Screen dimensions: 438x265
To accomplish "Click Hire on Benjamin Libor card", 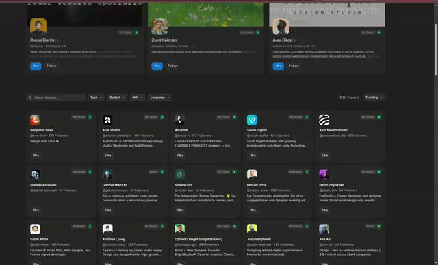I will point(36,155).
